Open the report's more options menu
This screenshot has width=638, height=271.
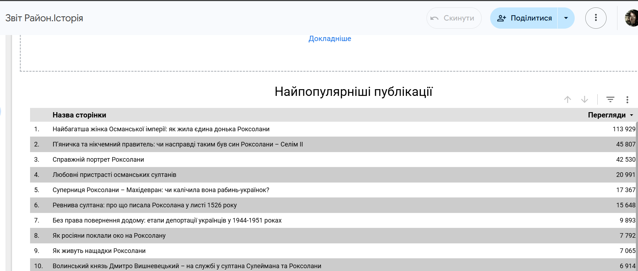[596, 18]
